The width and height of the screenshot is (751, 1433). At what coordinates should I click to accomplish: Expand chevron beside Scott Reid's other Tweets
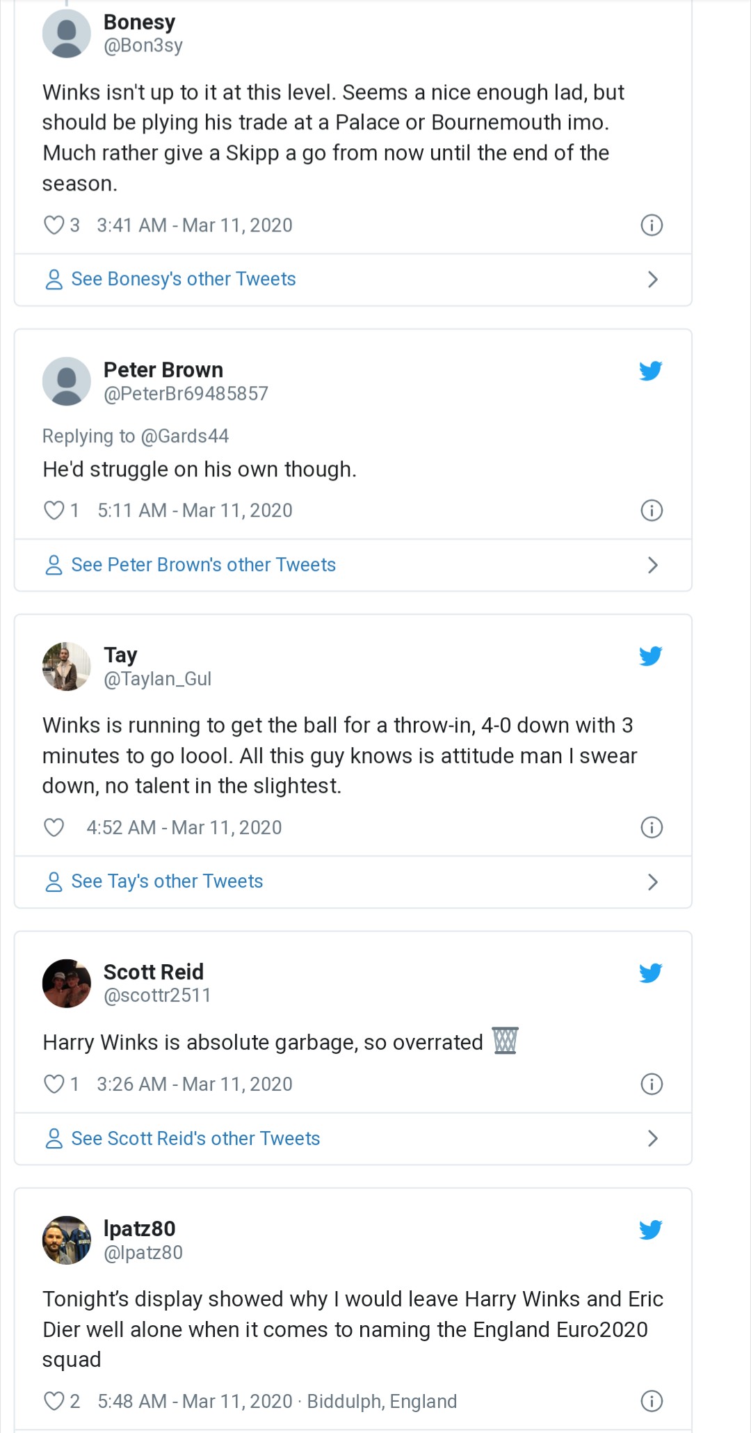[652, 1139]
